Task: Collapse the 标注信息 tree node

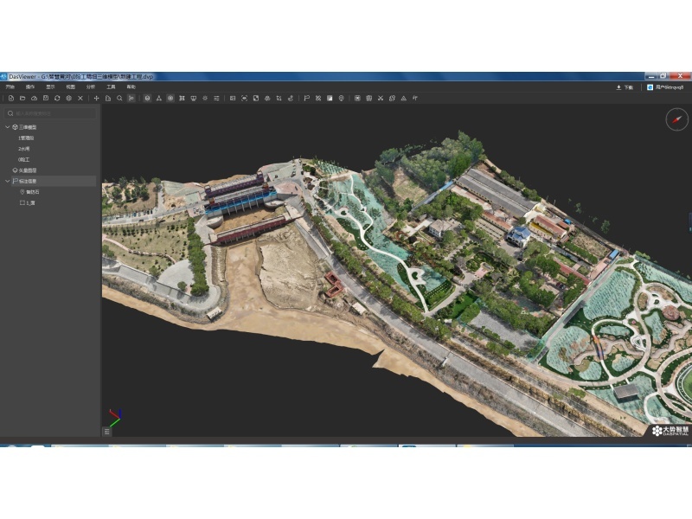Action: (7, 182)
